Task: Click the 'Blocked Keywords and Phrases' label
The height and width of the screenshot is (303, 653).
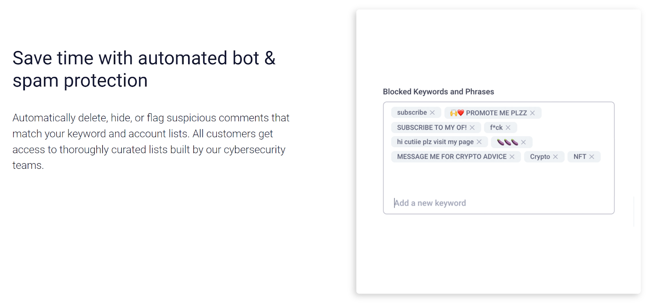Action: coord(438,92)
